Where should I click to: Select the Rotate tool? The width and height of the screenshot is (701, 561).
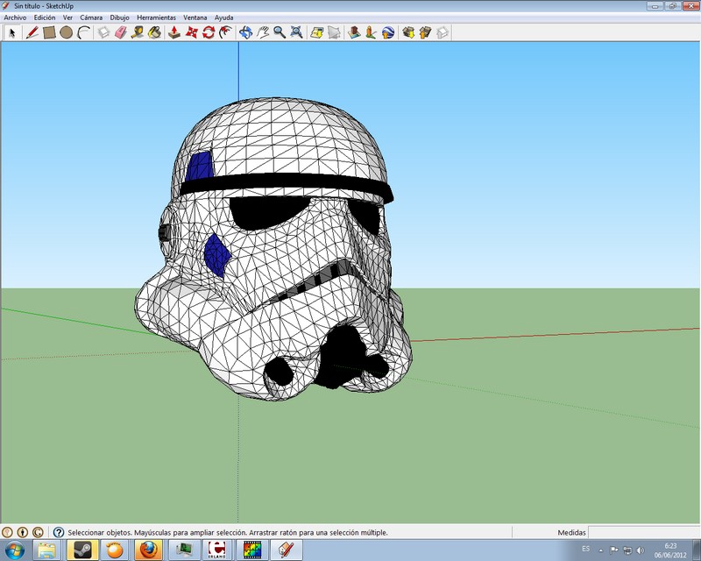coord(209,32)
